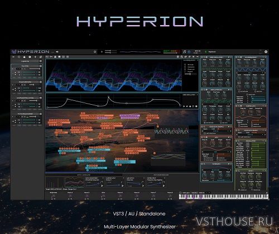Open the menu button of the fourth layer
Screen dimensions: 279x234
point(41,114)
